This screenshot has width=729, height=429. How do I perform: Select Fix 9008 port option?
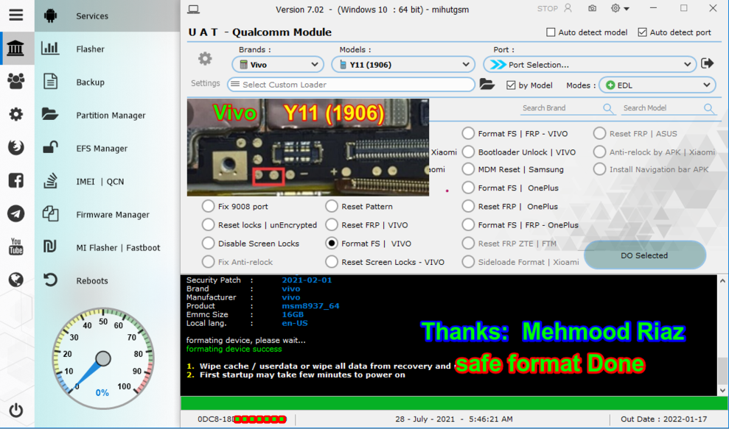point(209,206)
